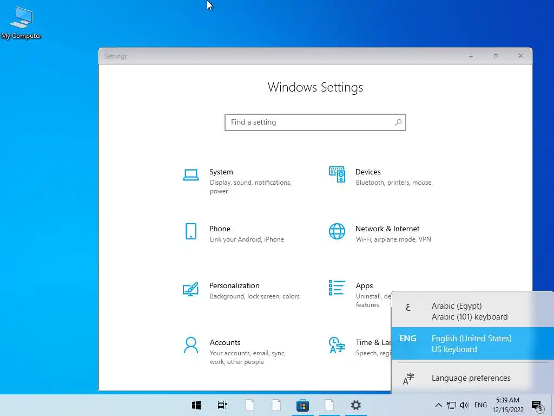Image resolution: width=554 pixels, height=416 pixels.
Task: Open the Action Center notification icon
Action: click(537, 405)
